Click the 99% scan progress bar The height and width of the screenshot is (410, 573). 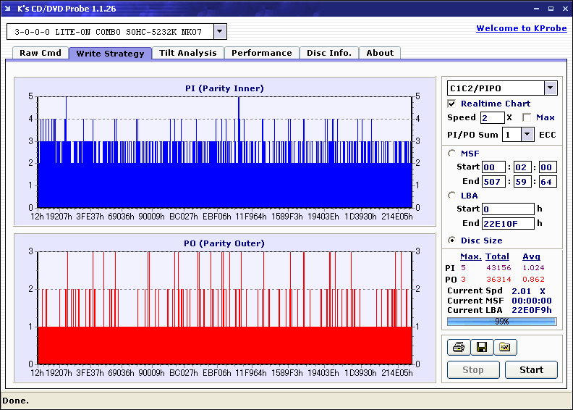click(x=501, y=321)
